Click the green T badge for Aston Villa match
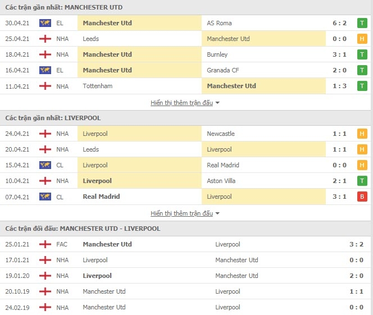373x315 pixels. [x=362, y=181]
